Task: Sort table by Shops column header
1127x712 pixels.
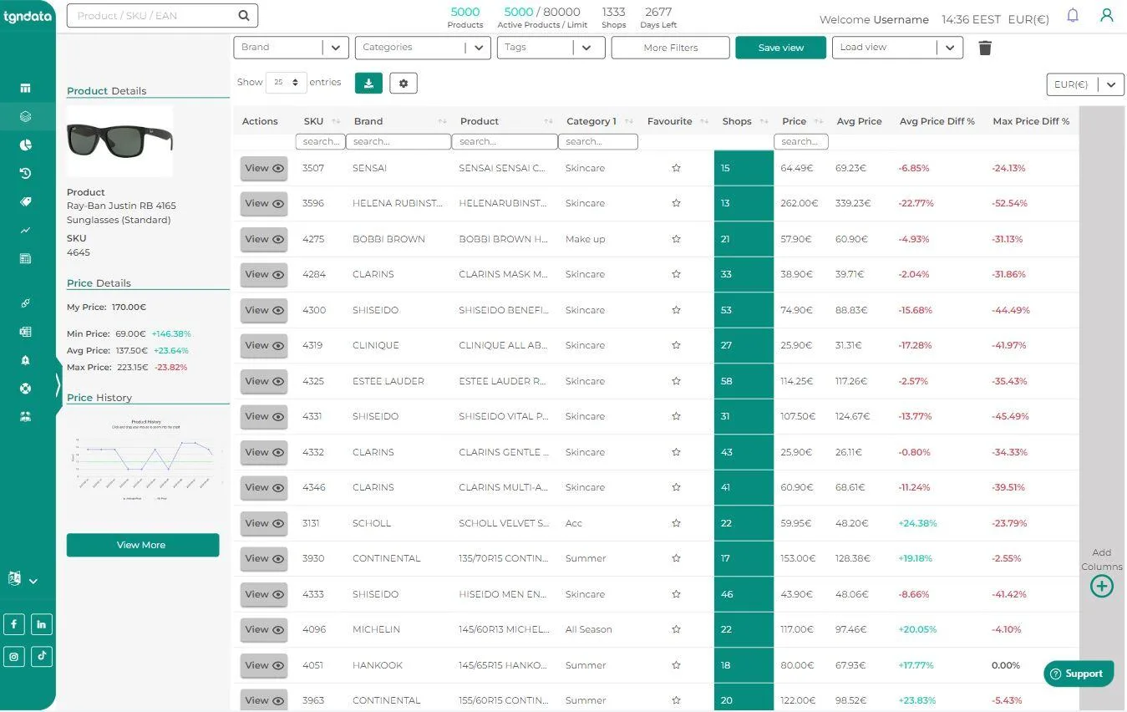Action: (x=744, y=121)
